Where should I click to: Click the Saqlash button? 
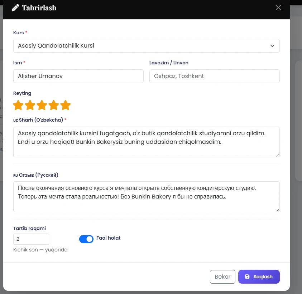(259, 277)
